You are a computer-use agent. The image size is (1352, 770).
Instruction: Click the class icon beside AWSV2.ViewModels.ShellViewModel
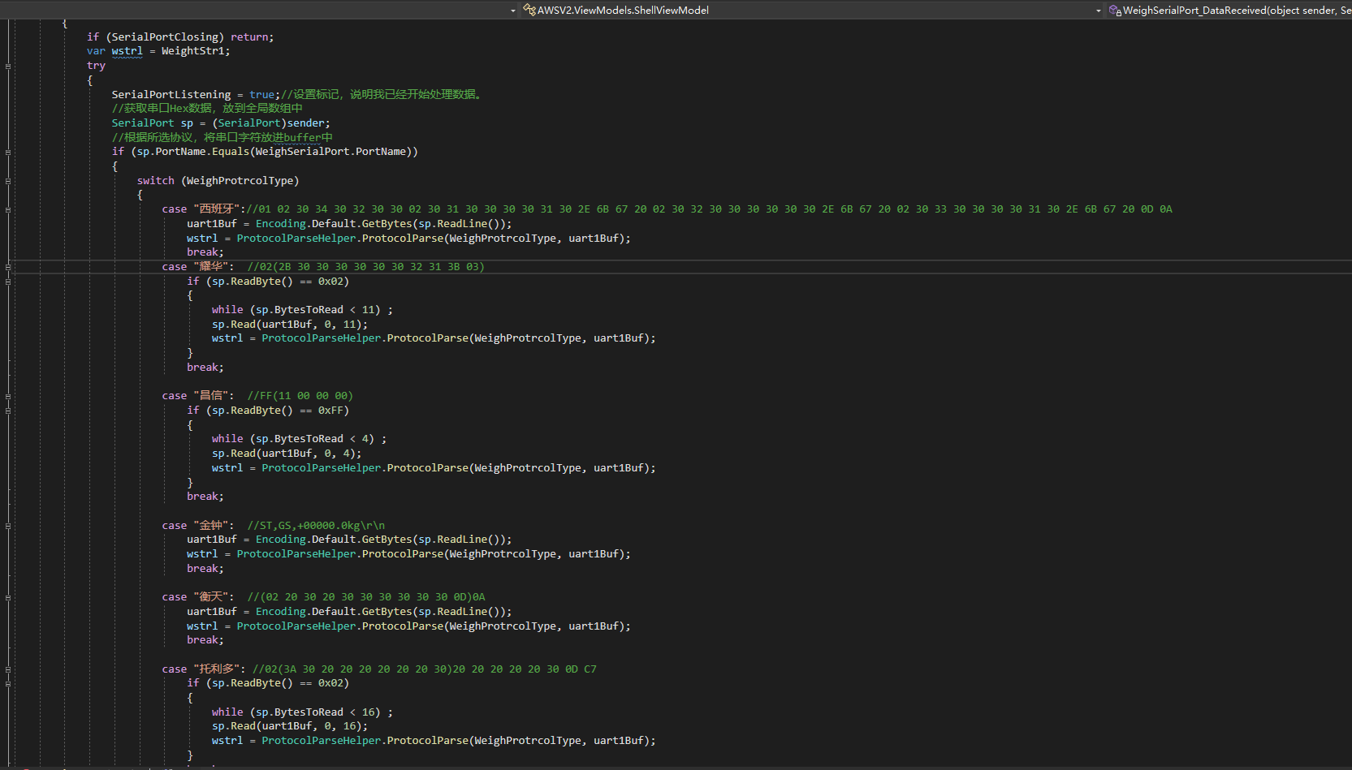point(529,10)
